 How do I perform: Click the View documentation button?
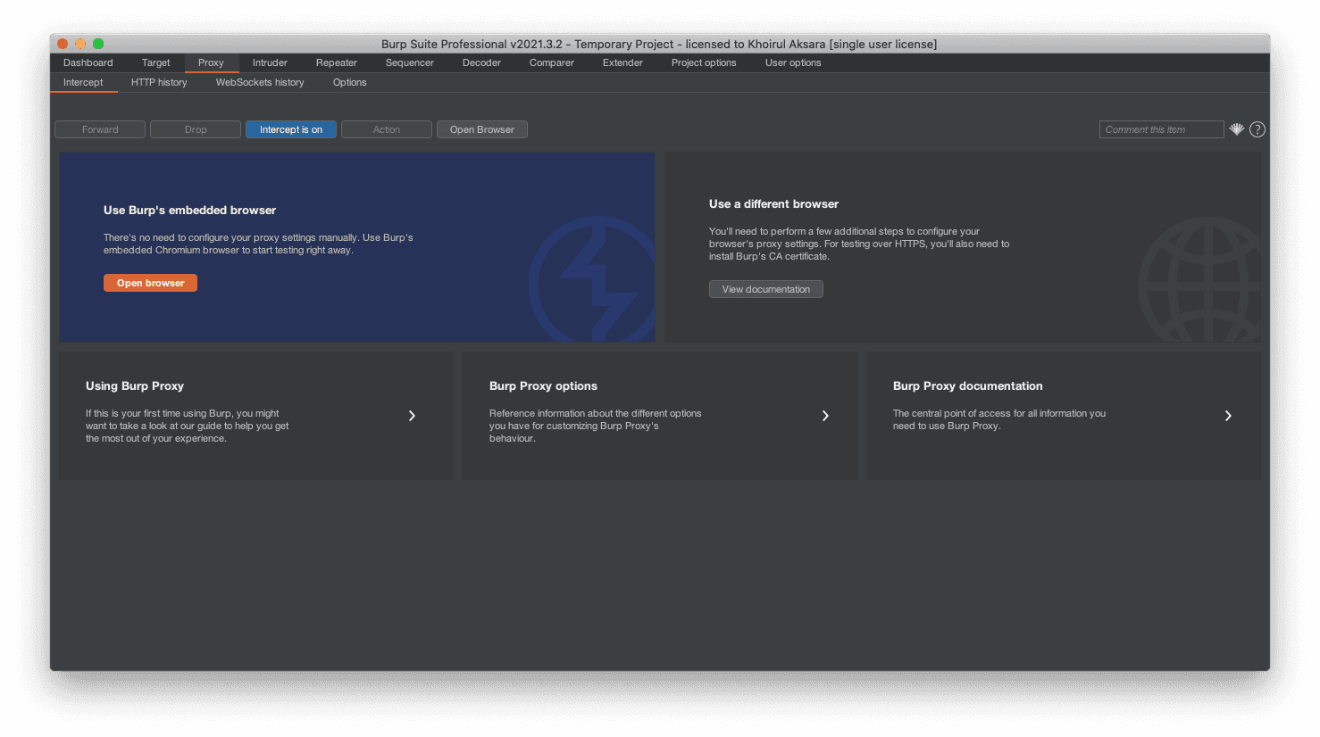[765, 289]
